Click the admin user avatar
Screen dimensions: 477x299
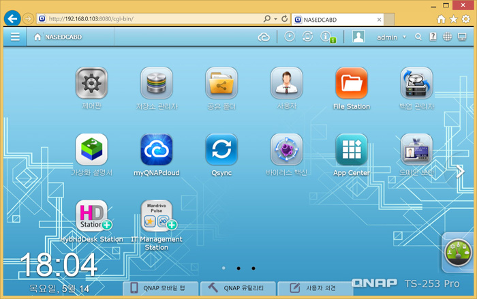[x=358, y=37]
